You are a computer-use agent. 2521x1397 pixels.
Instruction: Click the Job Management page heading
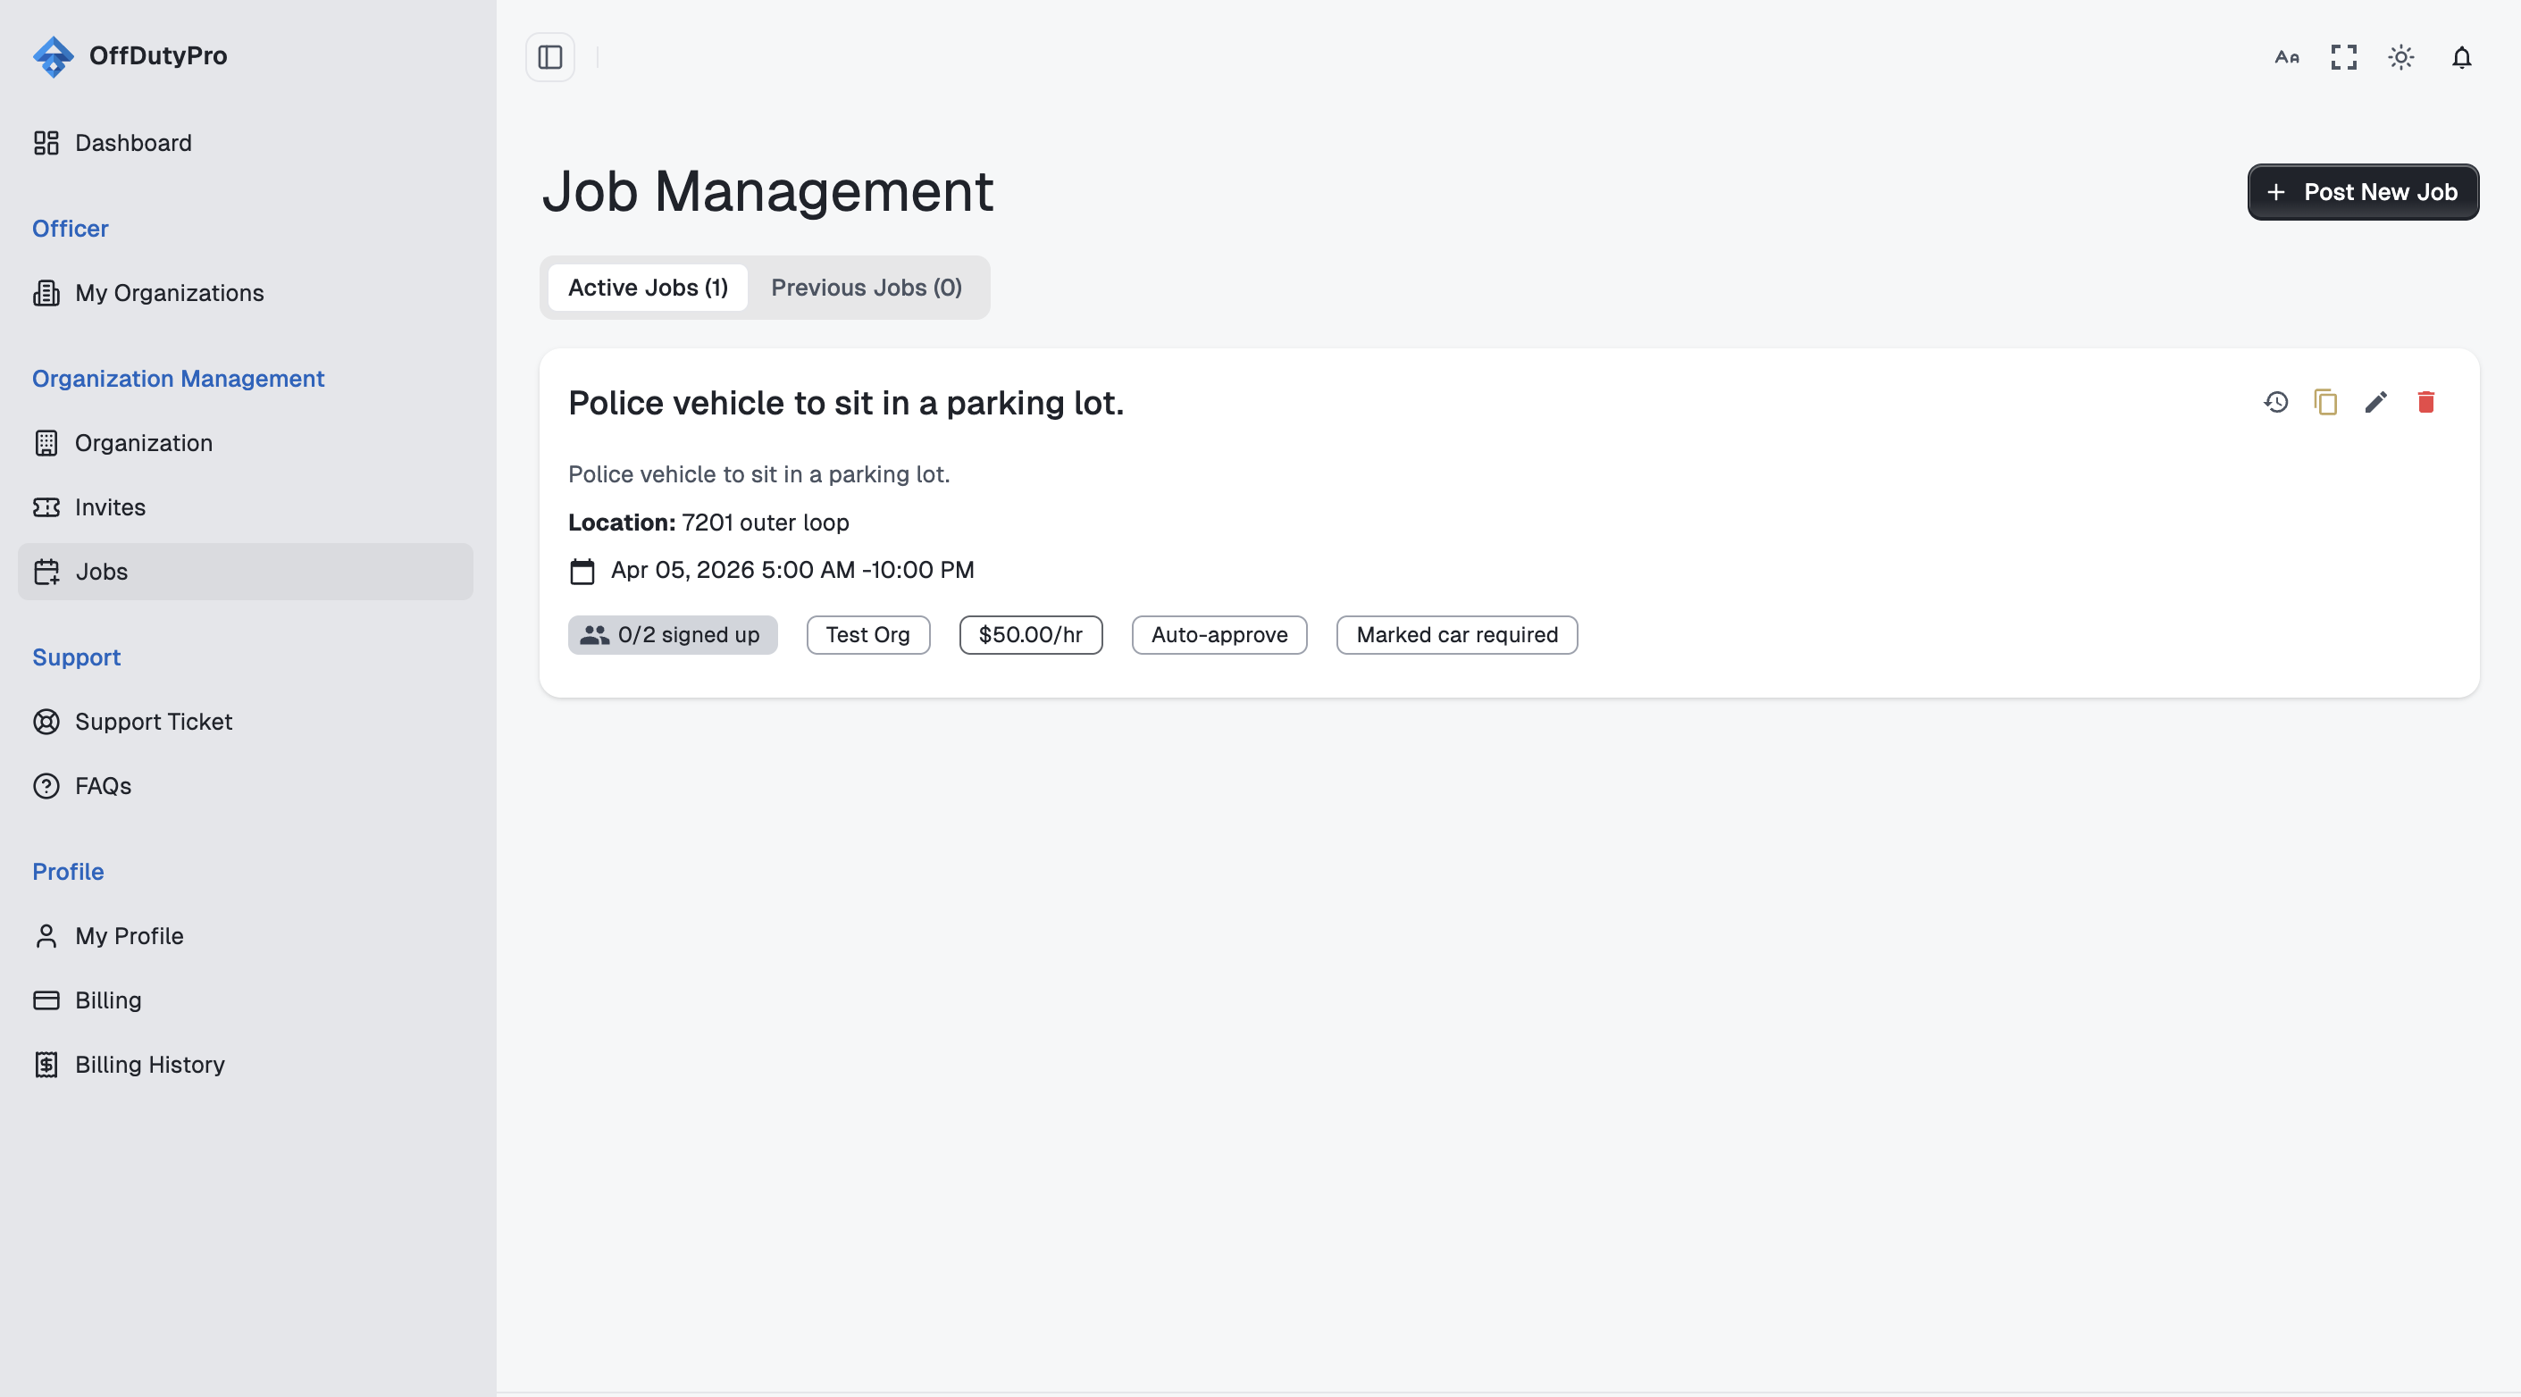click(767, 191)
